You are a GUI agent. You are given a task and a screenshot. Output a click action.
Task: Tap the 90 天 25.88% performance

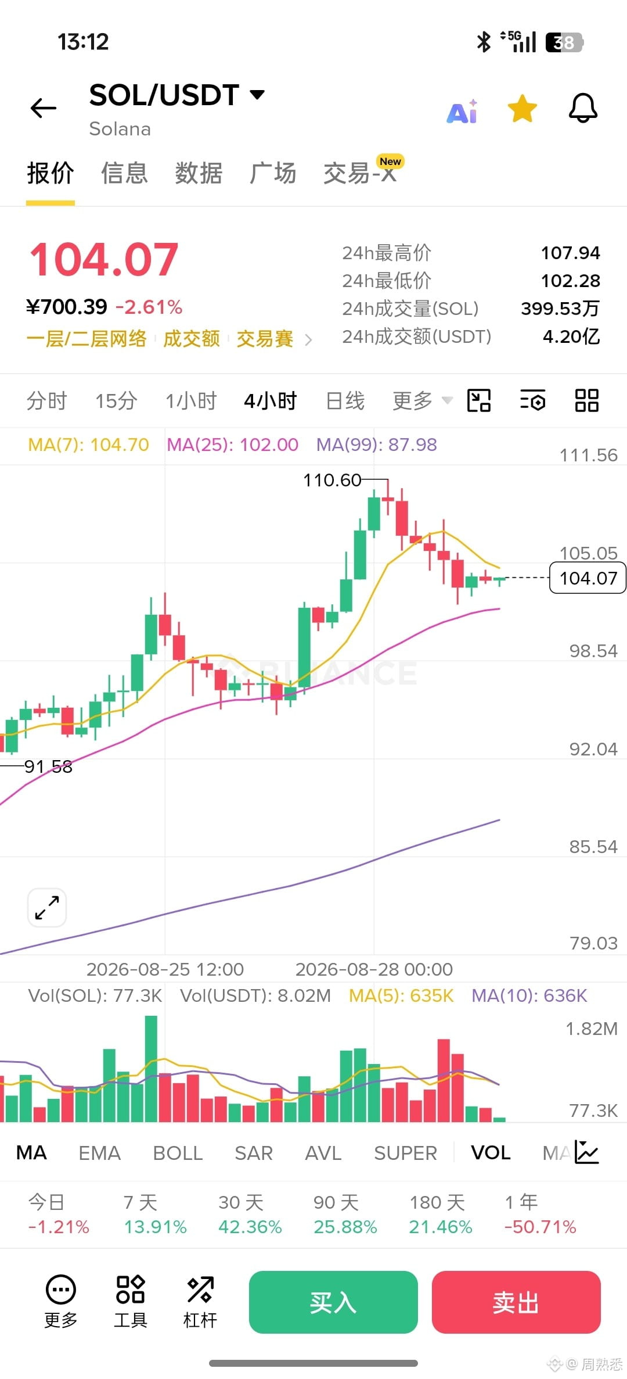tap(345, 1214)
